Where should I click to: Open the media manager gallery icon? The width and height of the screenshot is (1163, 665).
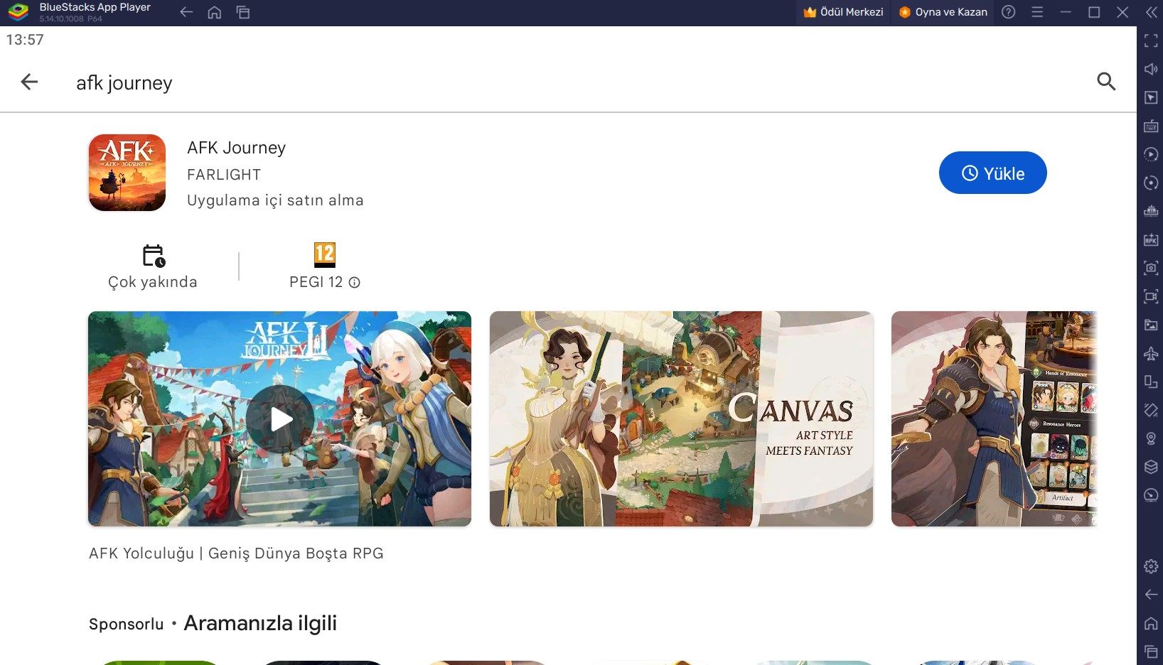1149,325
